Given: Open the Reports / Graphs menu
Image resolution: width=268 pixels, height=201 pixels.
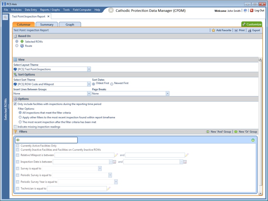Looking at the screenshot, I should tap(50, 10).
